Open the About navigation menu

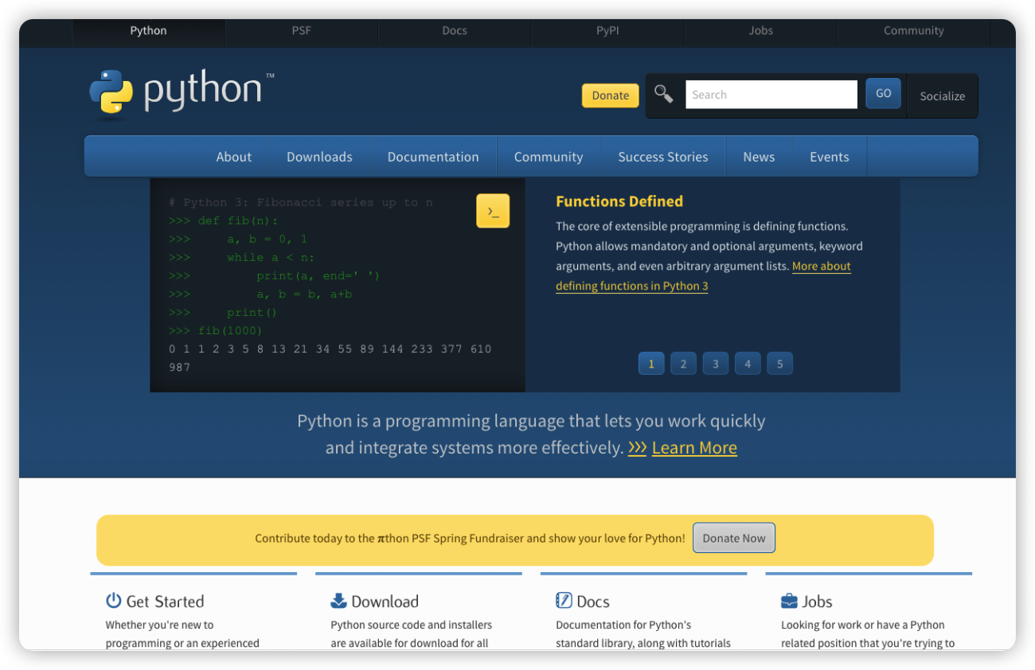234,157
